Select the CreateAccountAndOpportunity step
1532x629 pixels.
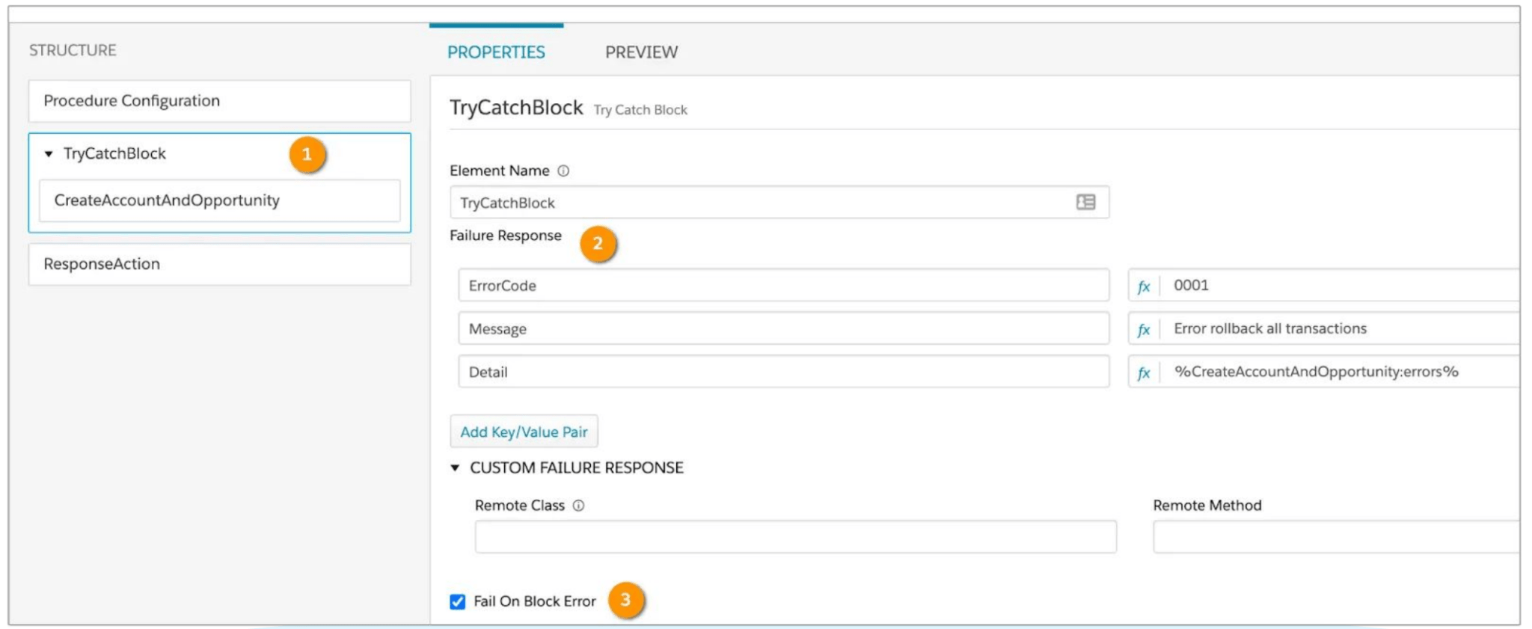point(219,200)
